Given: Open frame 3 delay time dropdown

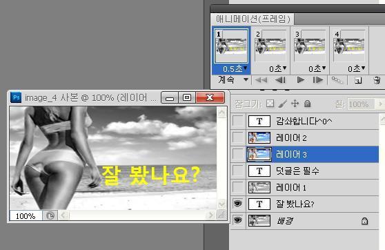Looking at the screenshot, I should [317, 69].
